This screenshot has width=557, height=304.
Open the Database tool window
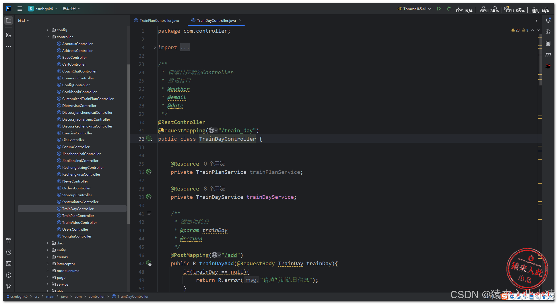click(548, 43)
